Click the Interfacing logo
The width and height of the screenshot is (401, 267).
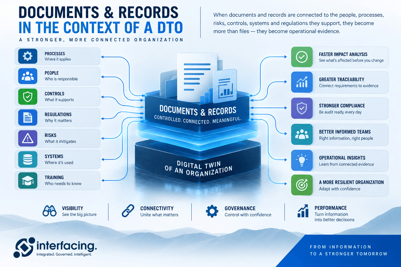tap(55, 247)
